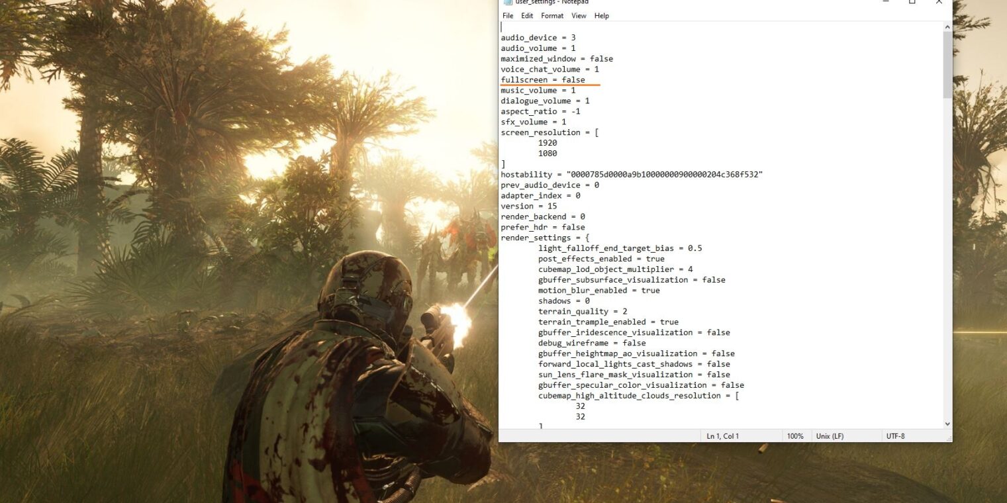The height and width of the screenshot is (503, 1007).
Task: Click the line 'motion_blur_enabled = true'
Action: point(599,291)
